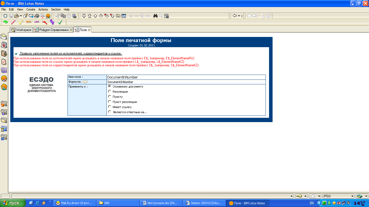Viewport: 369px width, 207px height.
Task: Select the 'Основному документу' radio option
Action: (x=109, y=86)
